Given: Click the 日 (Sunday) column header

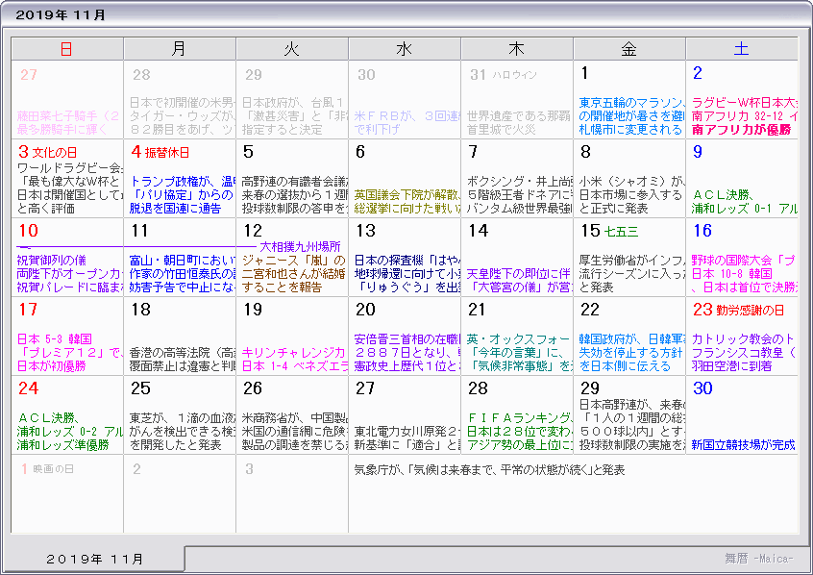Looking at the screenshot, I should pyautogui.click(x=66, y=49).
